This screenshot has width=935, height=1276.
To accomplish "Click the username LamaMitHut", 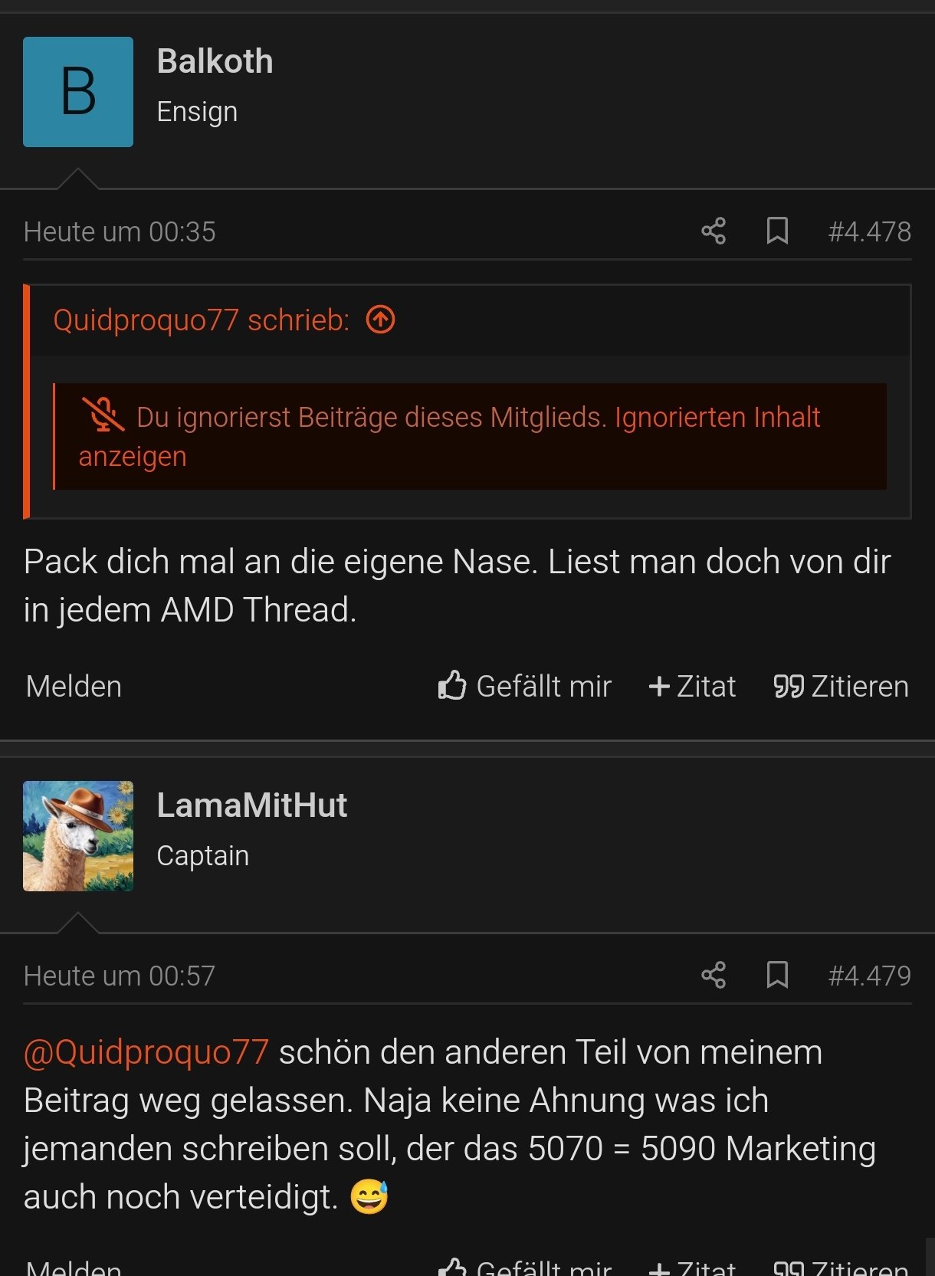I will pos(252,805).
